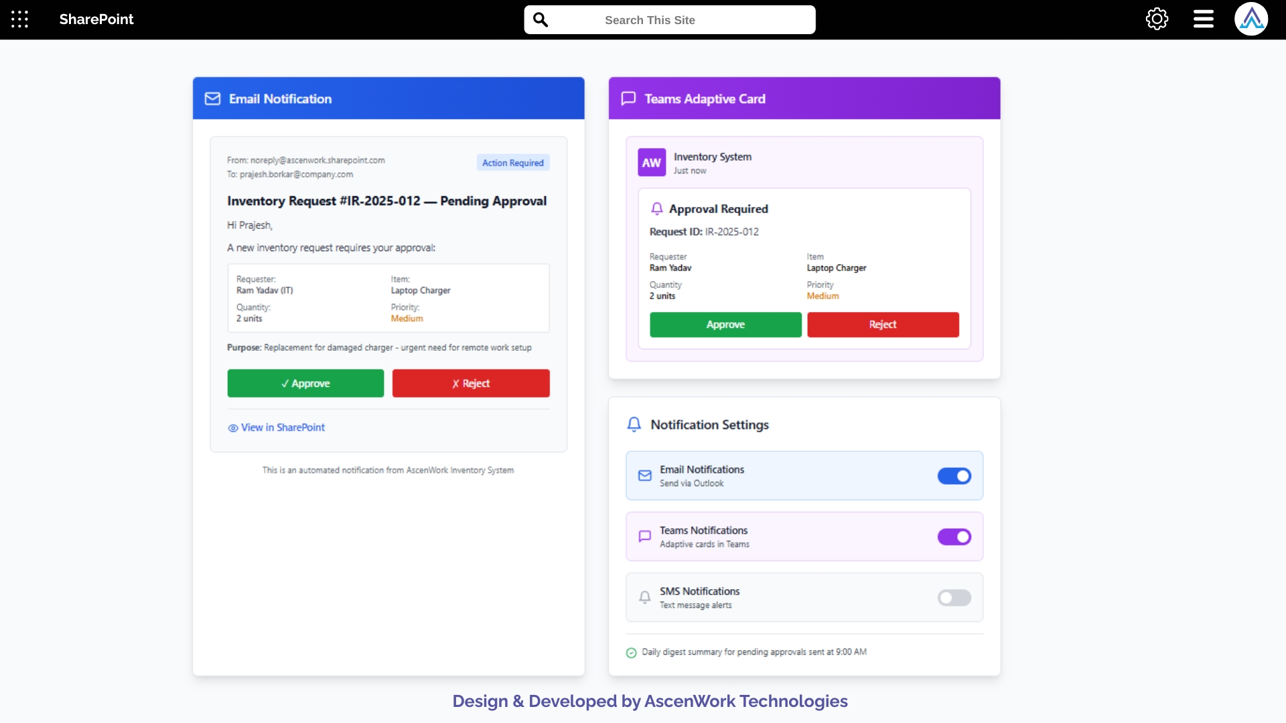Click the bell icon in Notification Settings header
Viewport: 1286px width, 723px height.
[634, 424]
